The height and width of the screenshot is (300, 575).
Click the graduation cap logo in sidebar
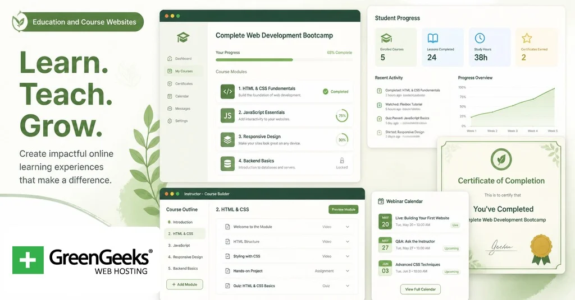(183, 37)
